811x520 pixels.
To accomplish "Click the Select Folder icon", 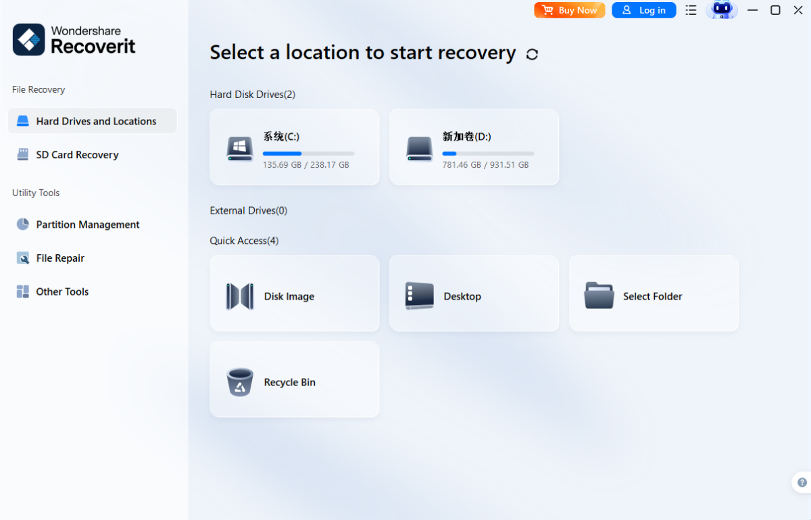I will [x=599, y=296].
